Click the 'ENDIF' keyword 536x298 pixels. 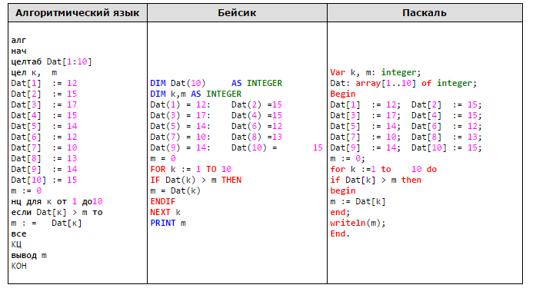click(163, 201)
